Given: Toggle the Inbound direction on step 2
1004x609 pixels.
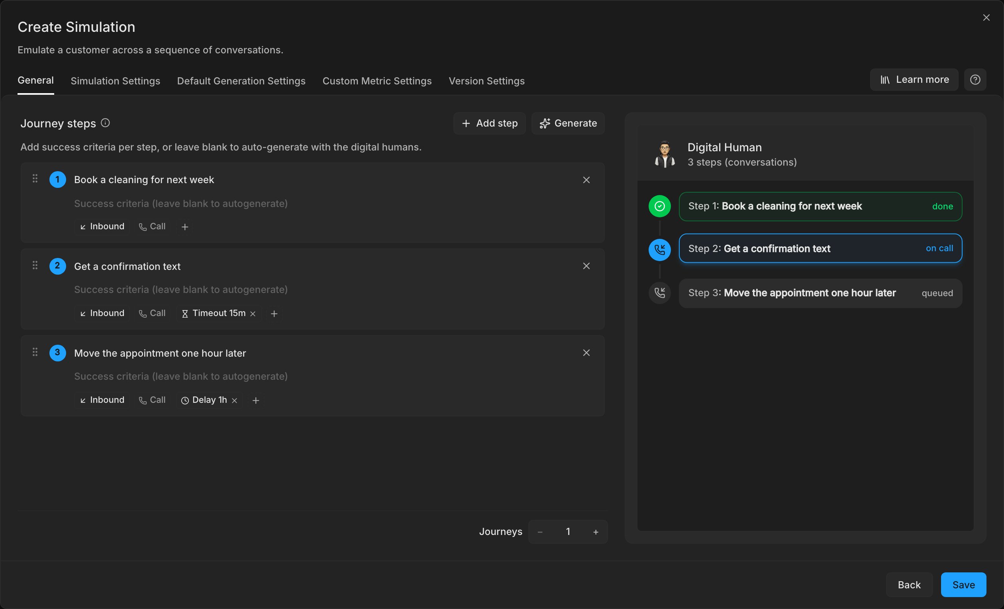Looking at the screenshot, I should [x=102, y=313].
